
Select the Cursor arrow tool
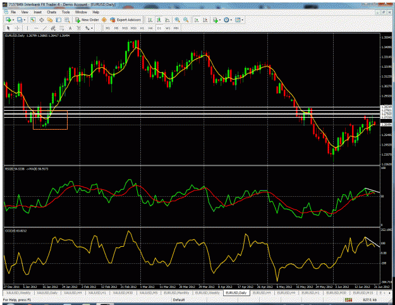[8, 28]
